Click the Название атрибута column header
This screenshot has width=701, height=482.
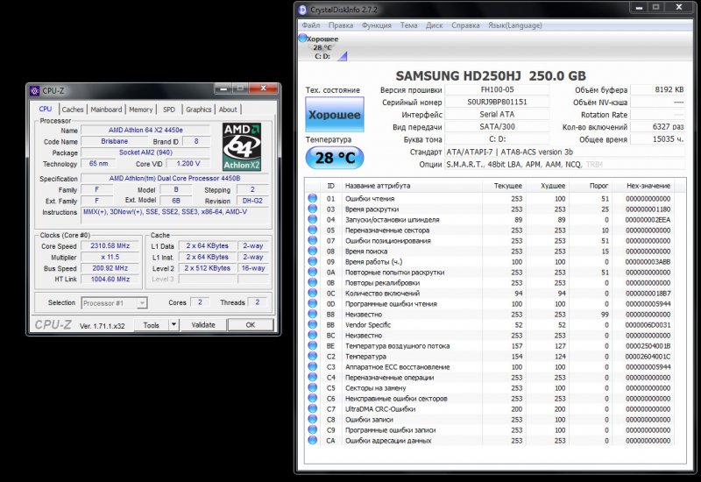click(378, 186)
